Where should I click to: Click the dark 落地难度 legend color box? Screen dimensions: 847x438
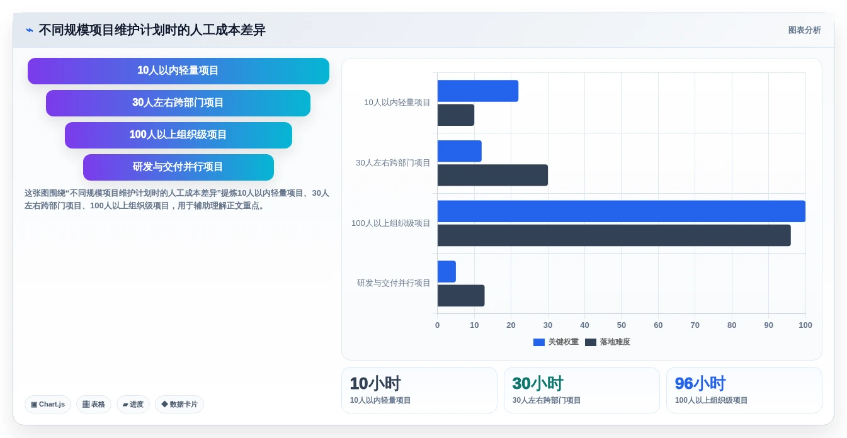[591, 342]
